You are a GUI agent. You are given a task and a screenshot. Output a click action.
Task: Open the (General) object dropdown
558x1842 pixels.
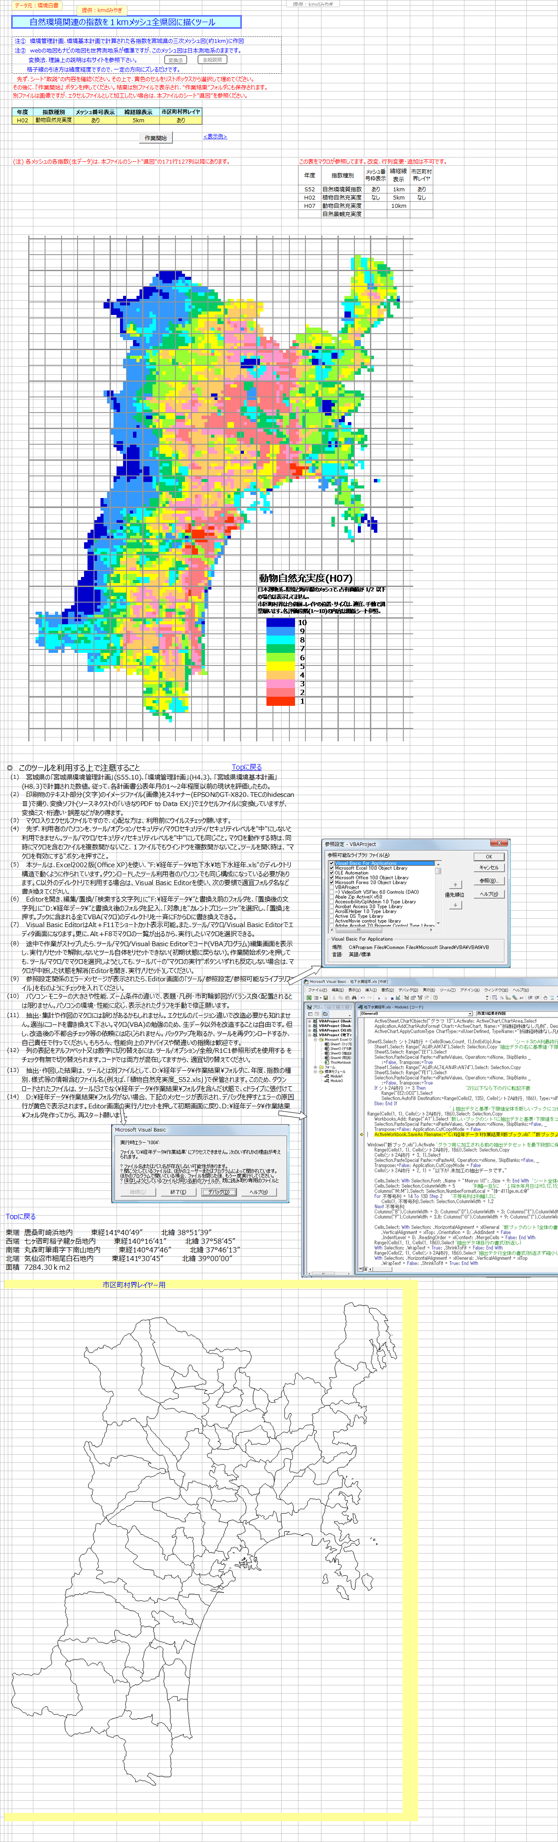point(470,1013)
